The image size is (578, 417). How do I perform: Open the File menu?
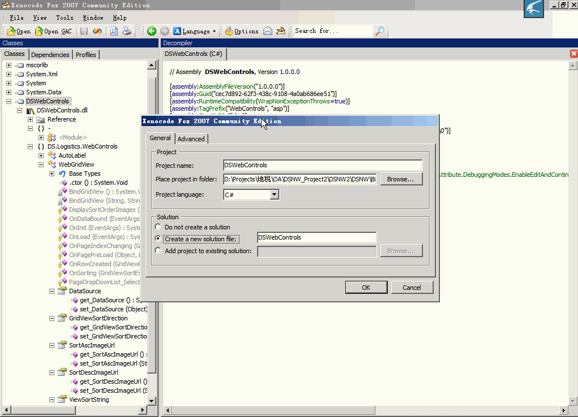click(x=16, y=18)
